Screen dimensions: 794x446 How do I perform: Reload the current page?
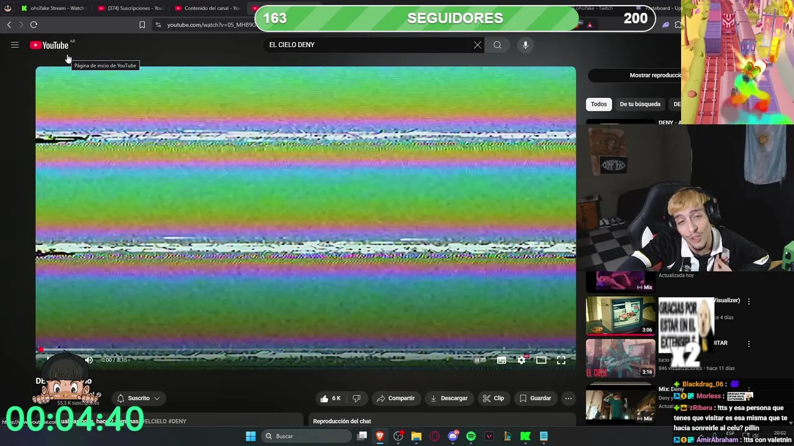pyautogui.click(x=34, y=25)
